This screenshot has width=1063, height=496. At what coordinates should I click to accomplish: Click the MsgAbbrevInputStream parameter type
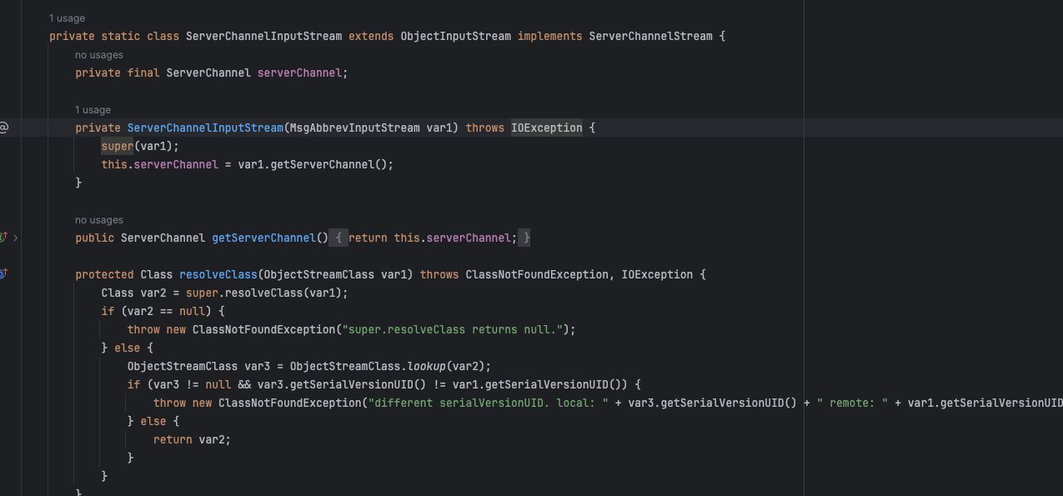354,128
